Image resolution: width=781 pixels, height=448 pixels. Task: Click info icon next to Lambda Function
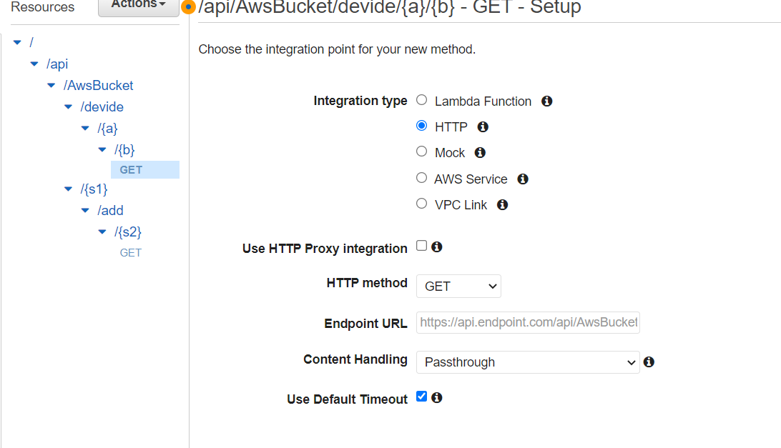pyautogui.click(x=546, y=101)
